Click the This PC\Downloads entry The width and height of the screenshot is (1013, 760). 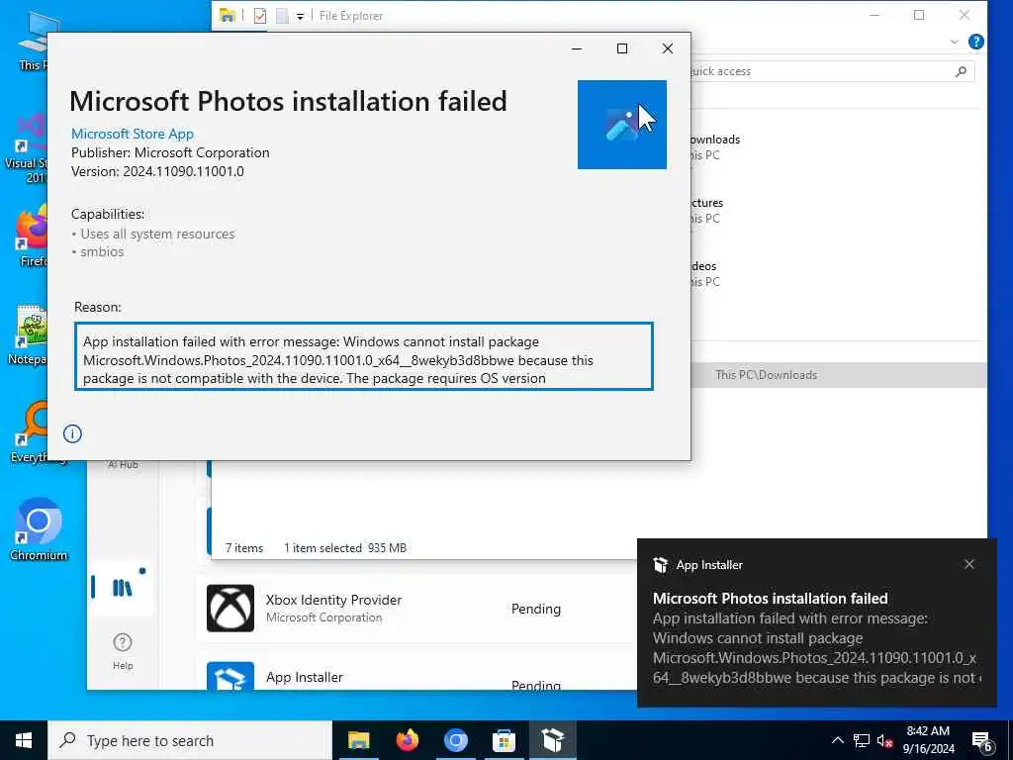(767, 375)
